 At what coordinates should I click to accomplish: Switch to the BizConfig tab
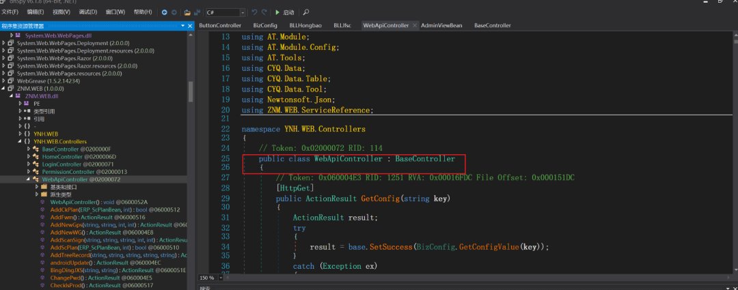[x=265, y=25]
